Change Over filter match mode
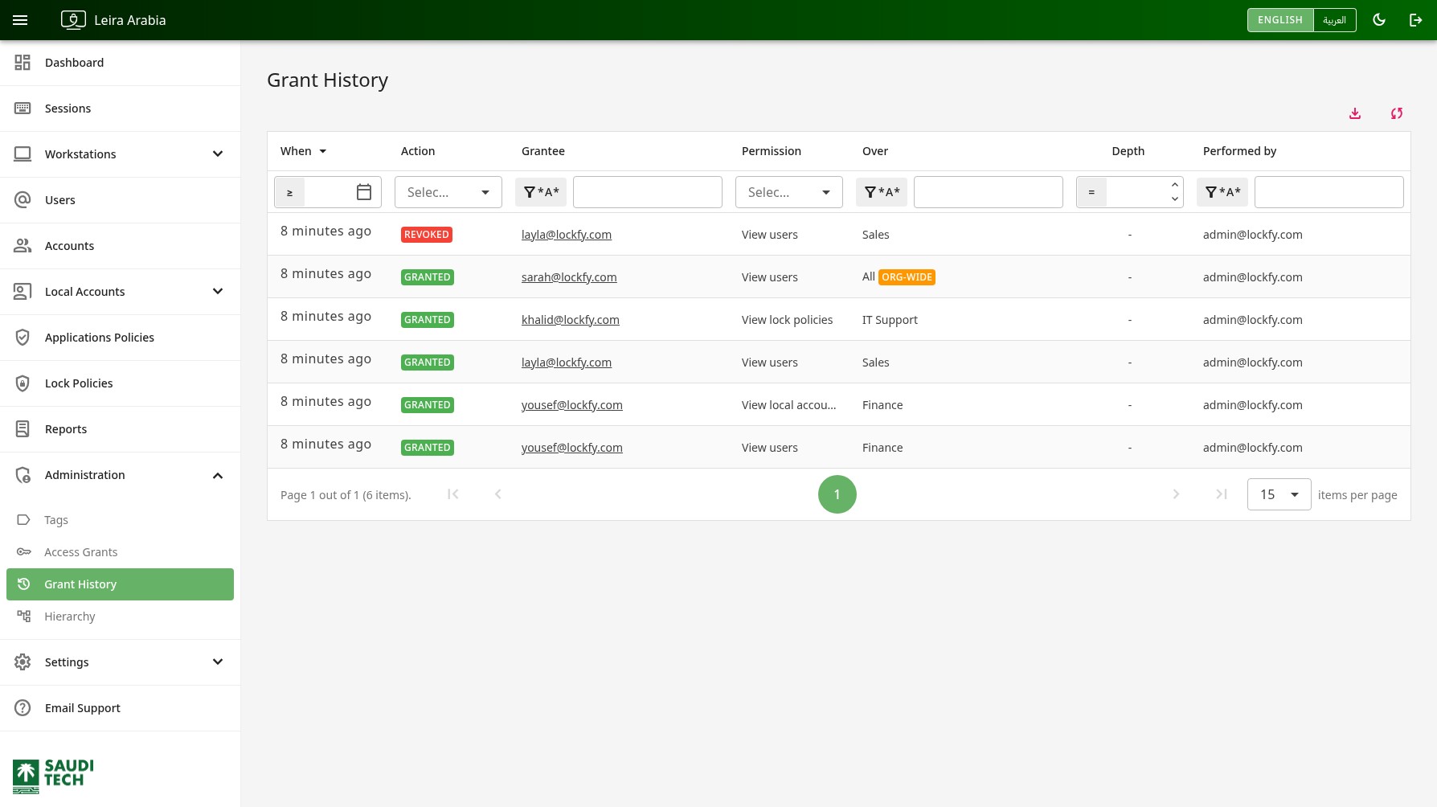The image size is (1437, 807). (x=882, y=192)
